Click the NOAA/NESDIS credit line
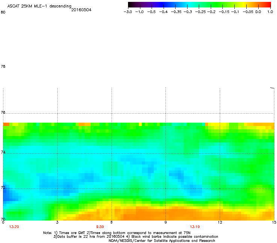The width and height of the screenshot is (277, 243). 162,241
